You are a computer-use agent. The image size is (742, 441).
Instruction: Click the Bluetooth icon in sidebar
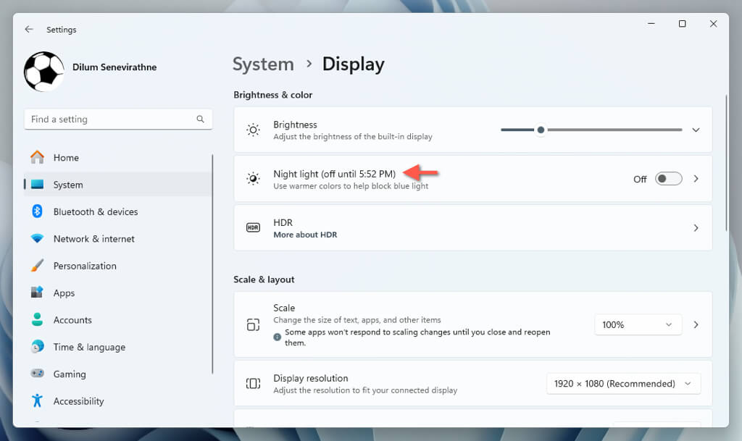[37, 211]
